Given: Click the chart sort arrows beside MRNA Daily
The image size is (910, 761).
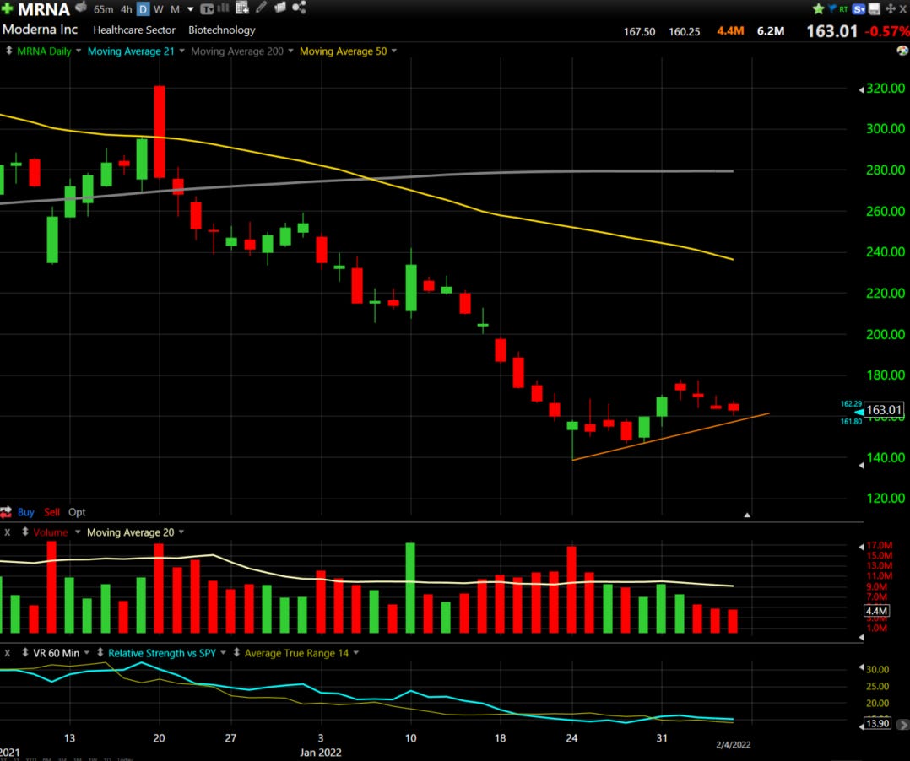Looking at the screenshot, I should (x=8, y=51).
